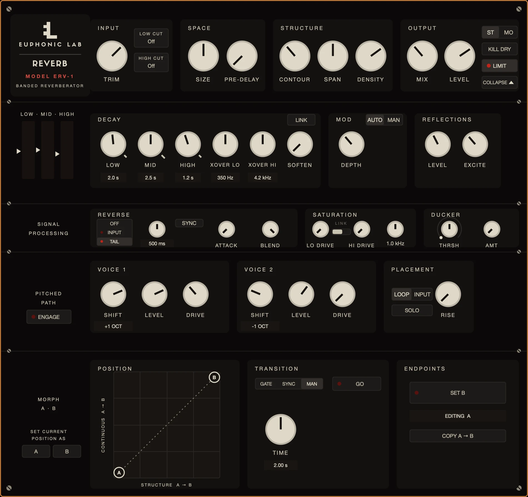
Task: Click the Voice 2 DRIVE knob
Action: click(x=342, y=294)
